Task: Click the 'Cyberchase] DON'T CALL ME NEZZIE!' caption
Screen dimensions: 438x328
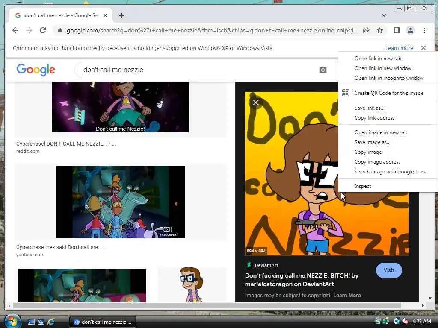Action: coord(66,143)
